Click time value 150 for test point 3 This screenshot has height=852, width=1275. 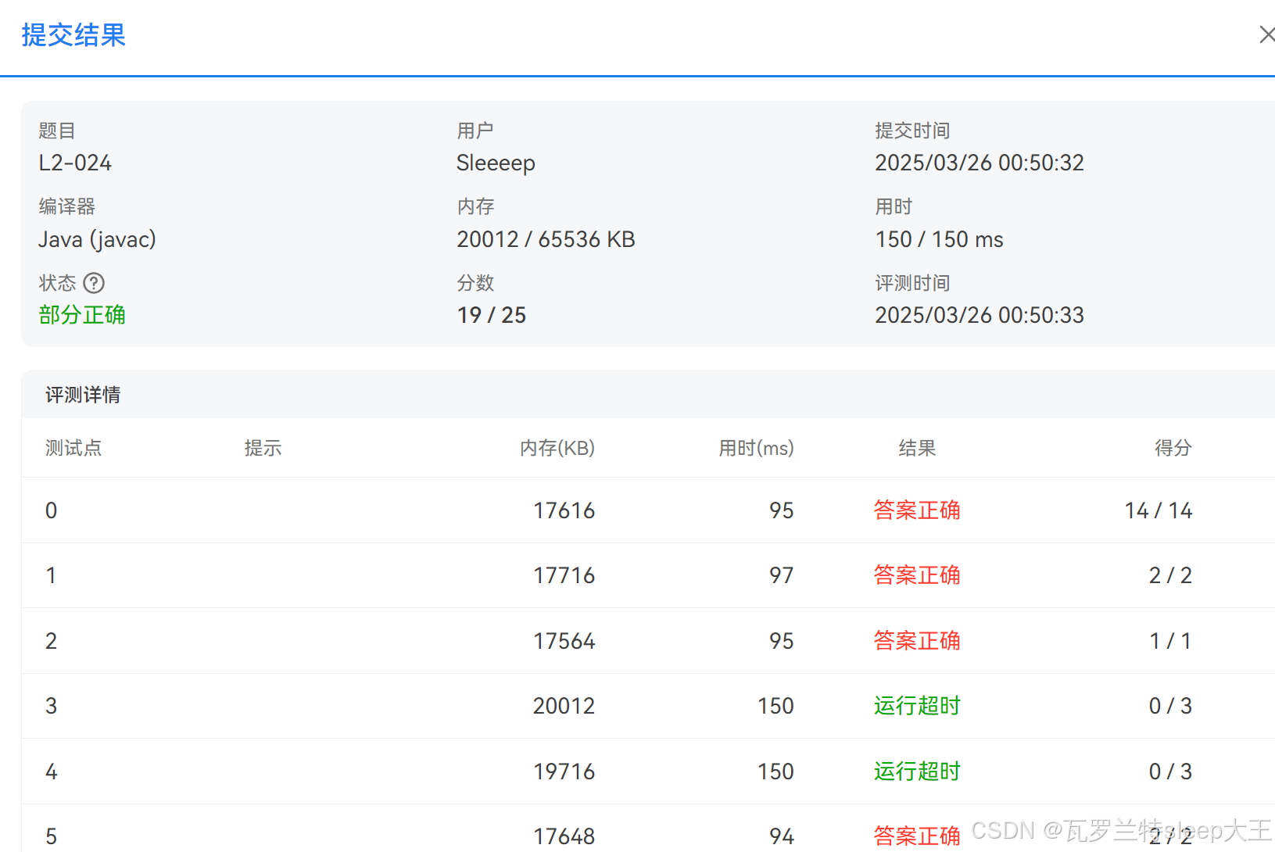pos(775,706)
